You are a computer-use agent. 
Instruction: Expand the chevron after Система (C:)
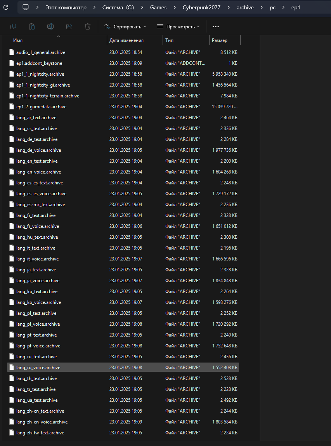142,8
